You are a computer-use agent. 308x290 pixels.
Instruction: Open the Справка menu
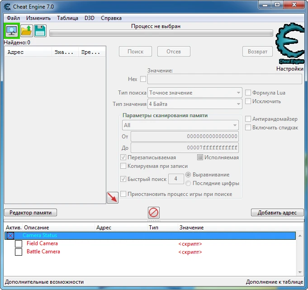pos(111,18)
